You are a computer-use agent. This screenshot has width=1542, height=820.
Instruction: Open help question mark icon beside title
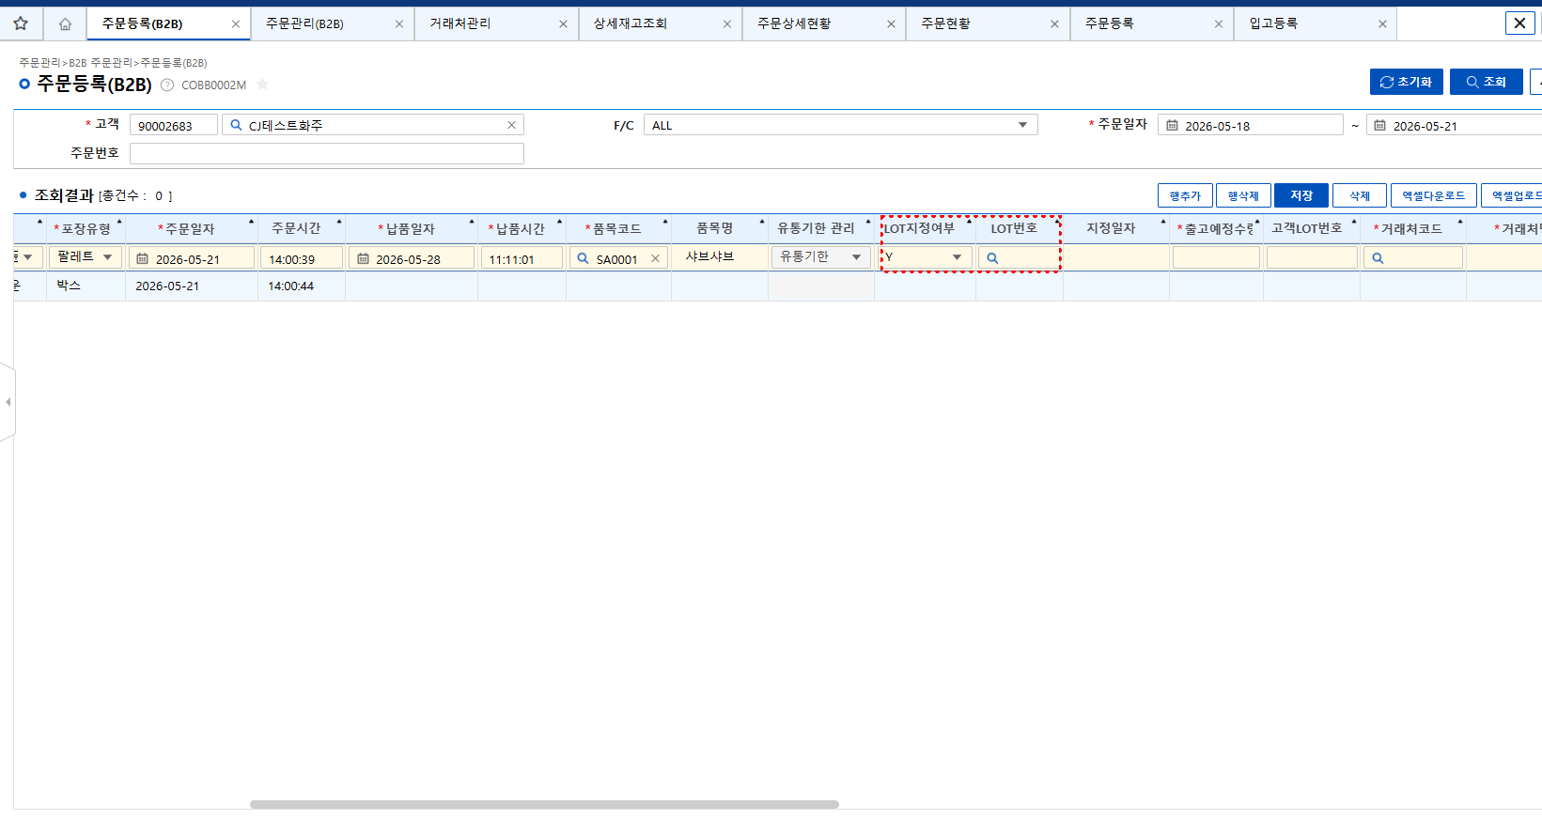[x=167, y=85]
